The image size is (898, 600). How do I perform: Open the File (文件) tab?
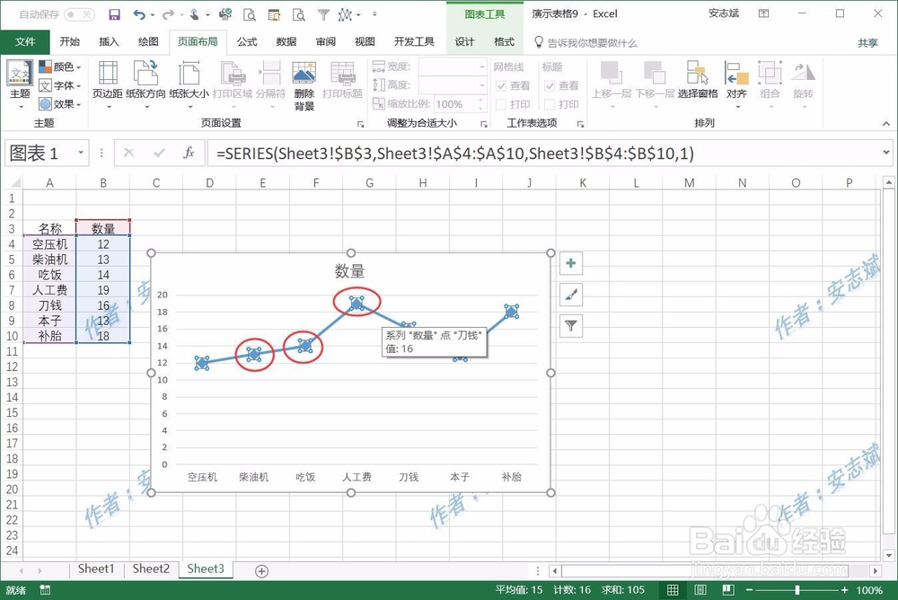(25, 42)
